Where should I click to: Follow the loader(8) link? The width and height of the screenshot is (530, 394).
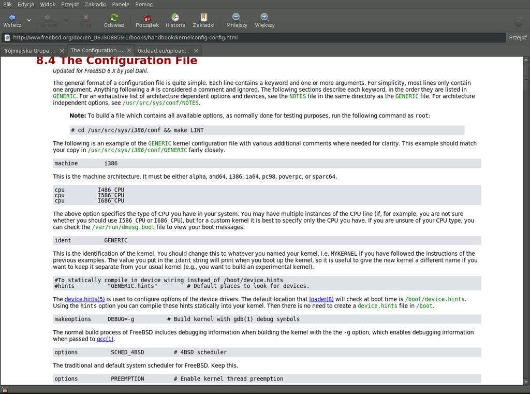(321, 299)
